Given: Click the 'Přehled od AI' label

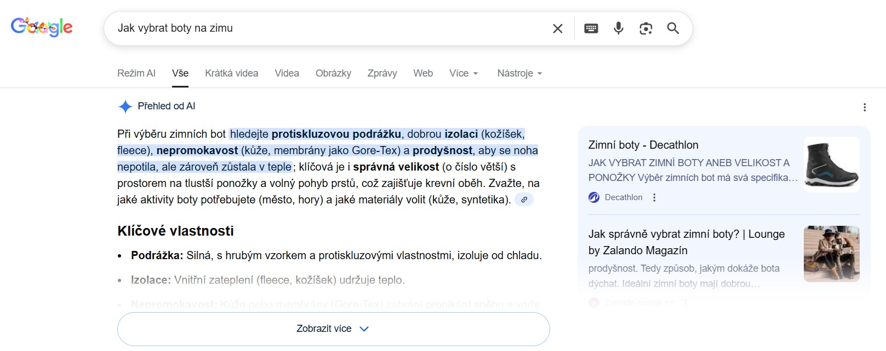Looking at the screenshot, I should 167,106.
